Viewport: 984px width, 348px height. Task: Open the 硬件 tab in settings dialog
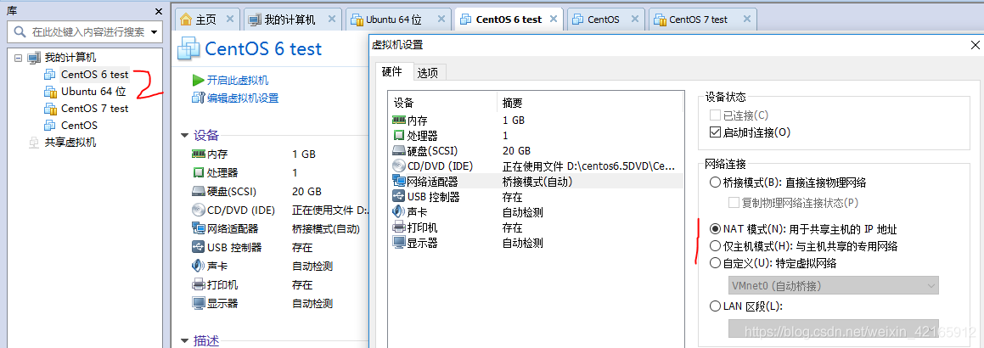click(392, 72)
